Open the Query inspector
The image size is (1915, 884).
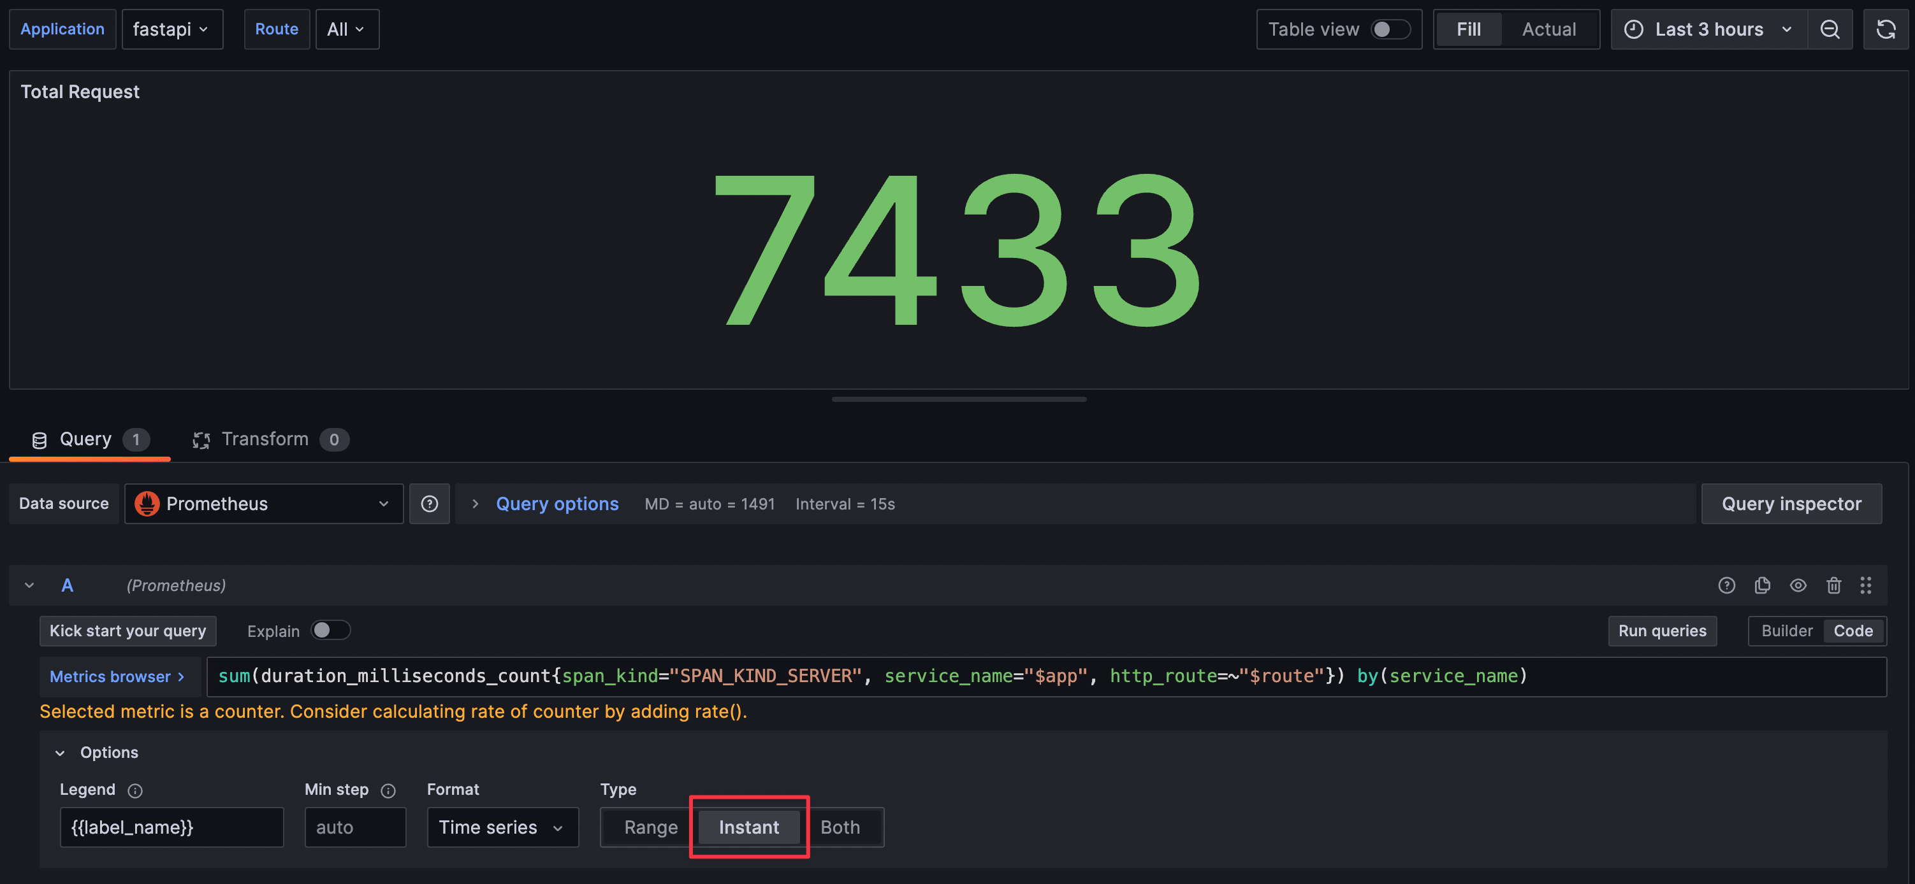tap(1791, 504)
